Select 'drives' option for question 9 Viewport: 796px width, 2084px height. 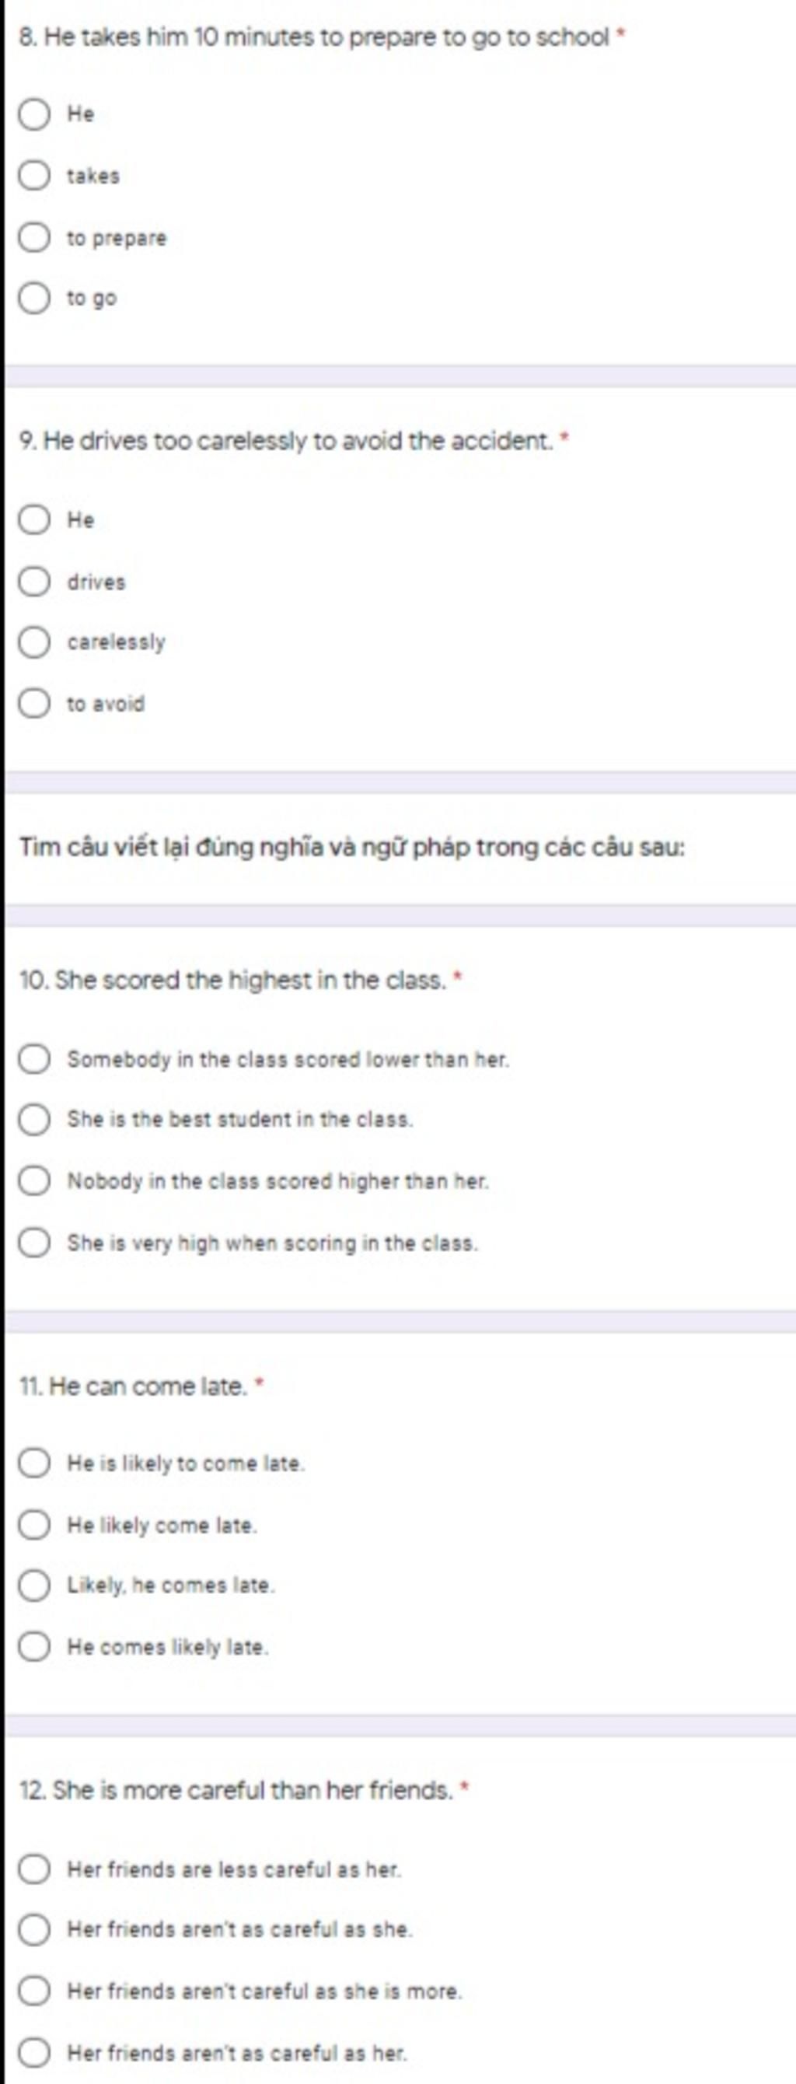(x=34, y=582)
